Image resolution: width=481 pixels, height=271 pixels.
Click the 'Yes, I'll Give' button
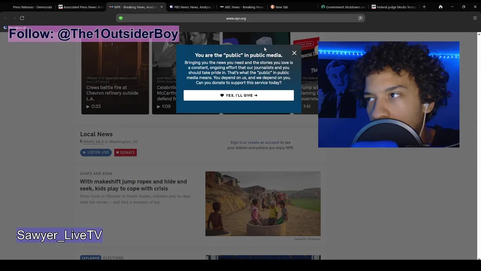(x=239, y=95)
